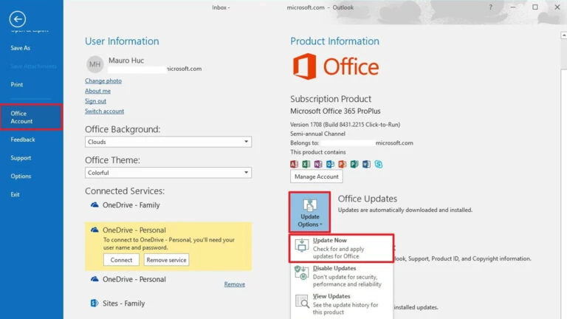
Task: Click the back arrow to exit Backstage
Action: tap(18, 20)
